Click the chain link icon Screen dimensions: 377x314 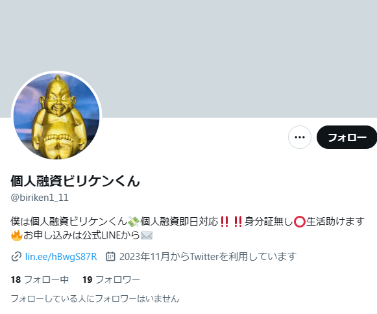click(16, 257)
